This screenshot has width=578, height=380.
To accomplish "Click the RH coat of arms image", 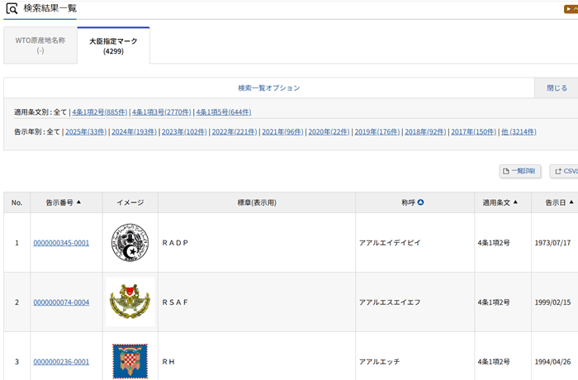I will tap(130, 361).
